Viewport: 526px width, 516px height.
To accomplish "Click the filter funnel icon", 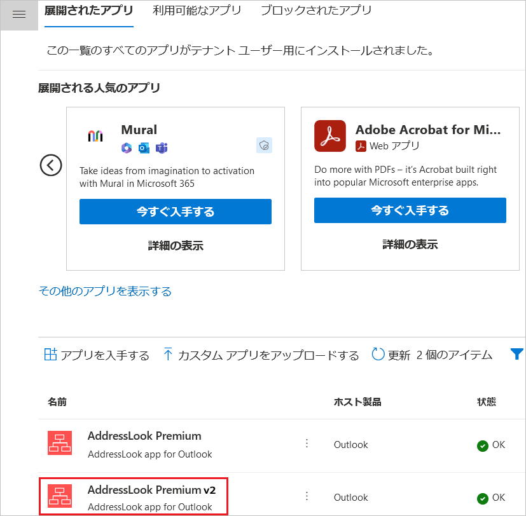I will (516, 355).
